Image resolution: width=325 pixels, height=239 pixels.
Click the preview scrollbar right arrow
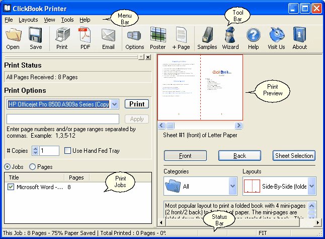[x=238, y=126]
